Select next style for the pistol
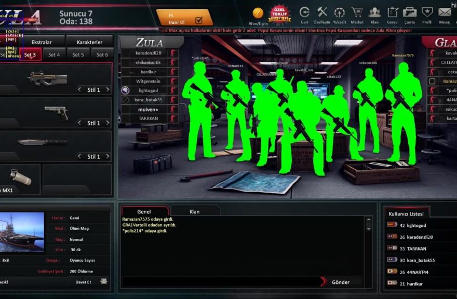The height and width of the screenshot is (299, 457). point(107,123)
